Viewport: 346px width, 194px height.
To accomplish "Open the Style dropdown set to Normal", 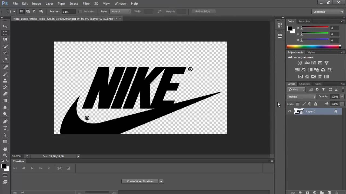I will [120, 12].
